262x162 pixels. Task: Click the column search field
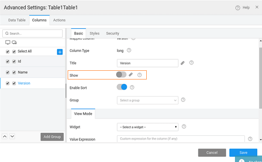(32, 34)
